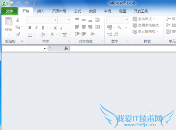The image size is (176, 130).
Task: Click the Copy icon
Action: (x=18, y=27)
